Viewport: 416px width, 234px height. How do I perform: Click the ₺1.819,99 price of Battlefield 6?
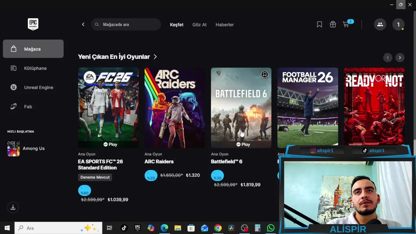tap(251, 185)
